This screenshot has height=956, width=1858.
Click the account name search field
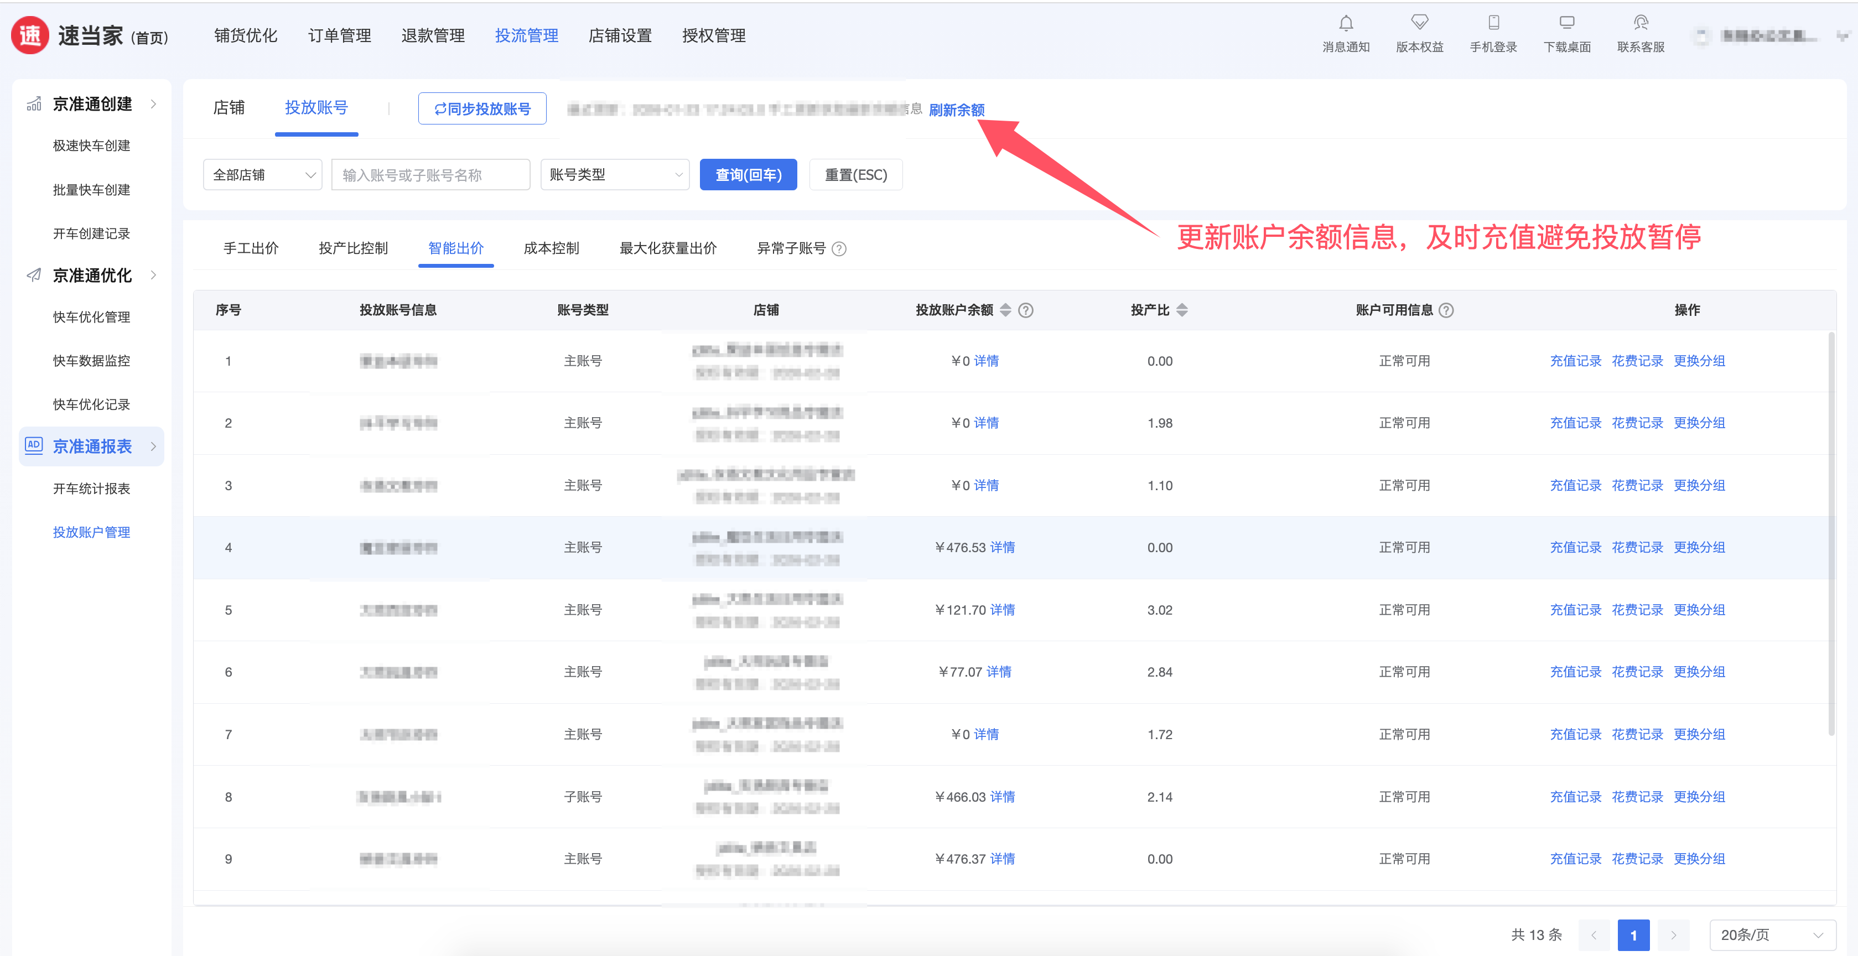430,174
